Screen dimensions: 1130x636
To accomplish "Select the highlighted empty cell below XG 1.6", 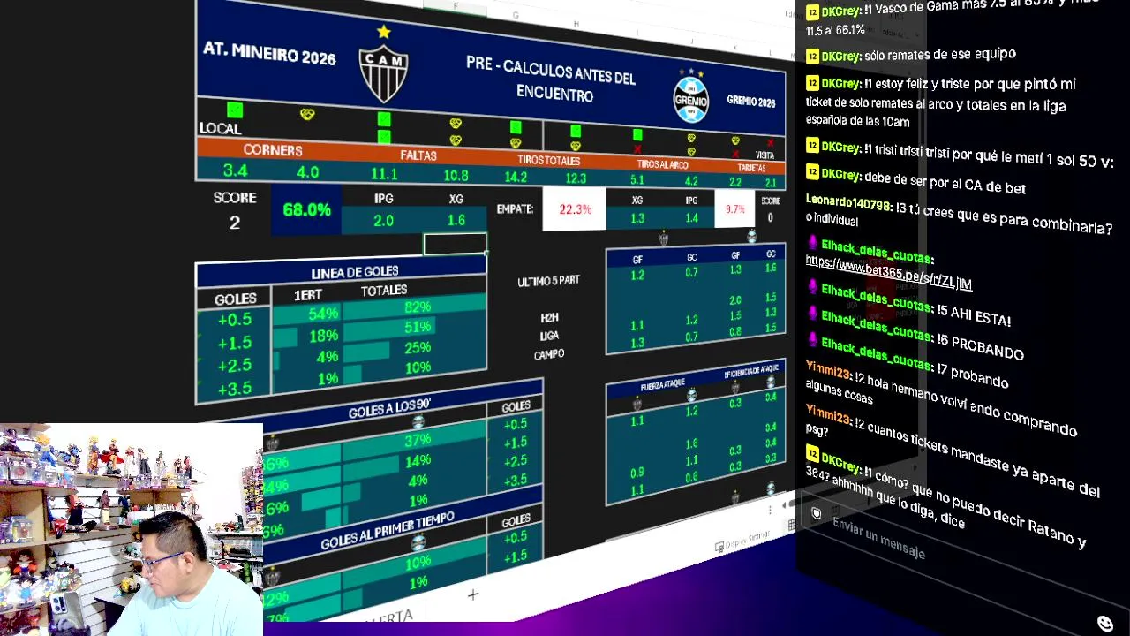I will click(x=455, y=245).
